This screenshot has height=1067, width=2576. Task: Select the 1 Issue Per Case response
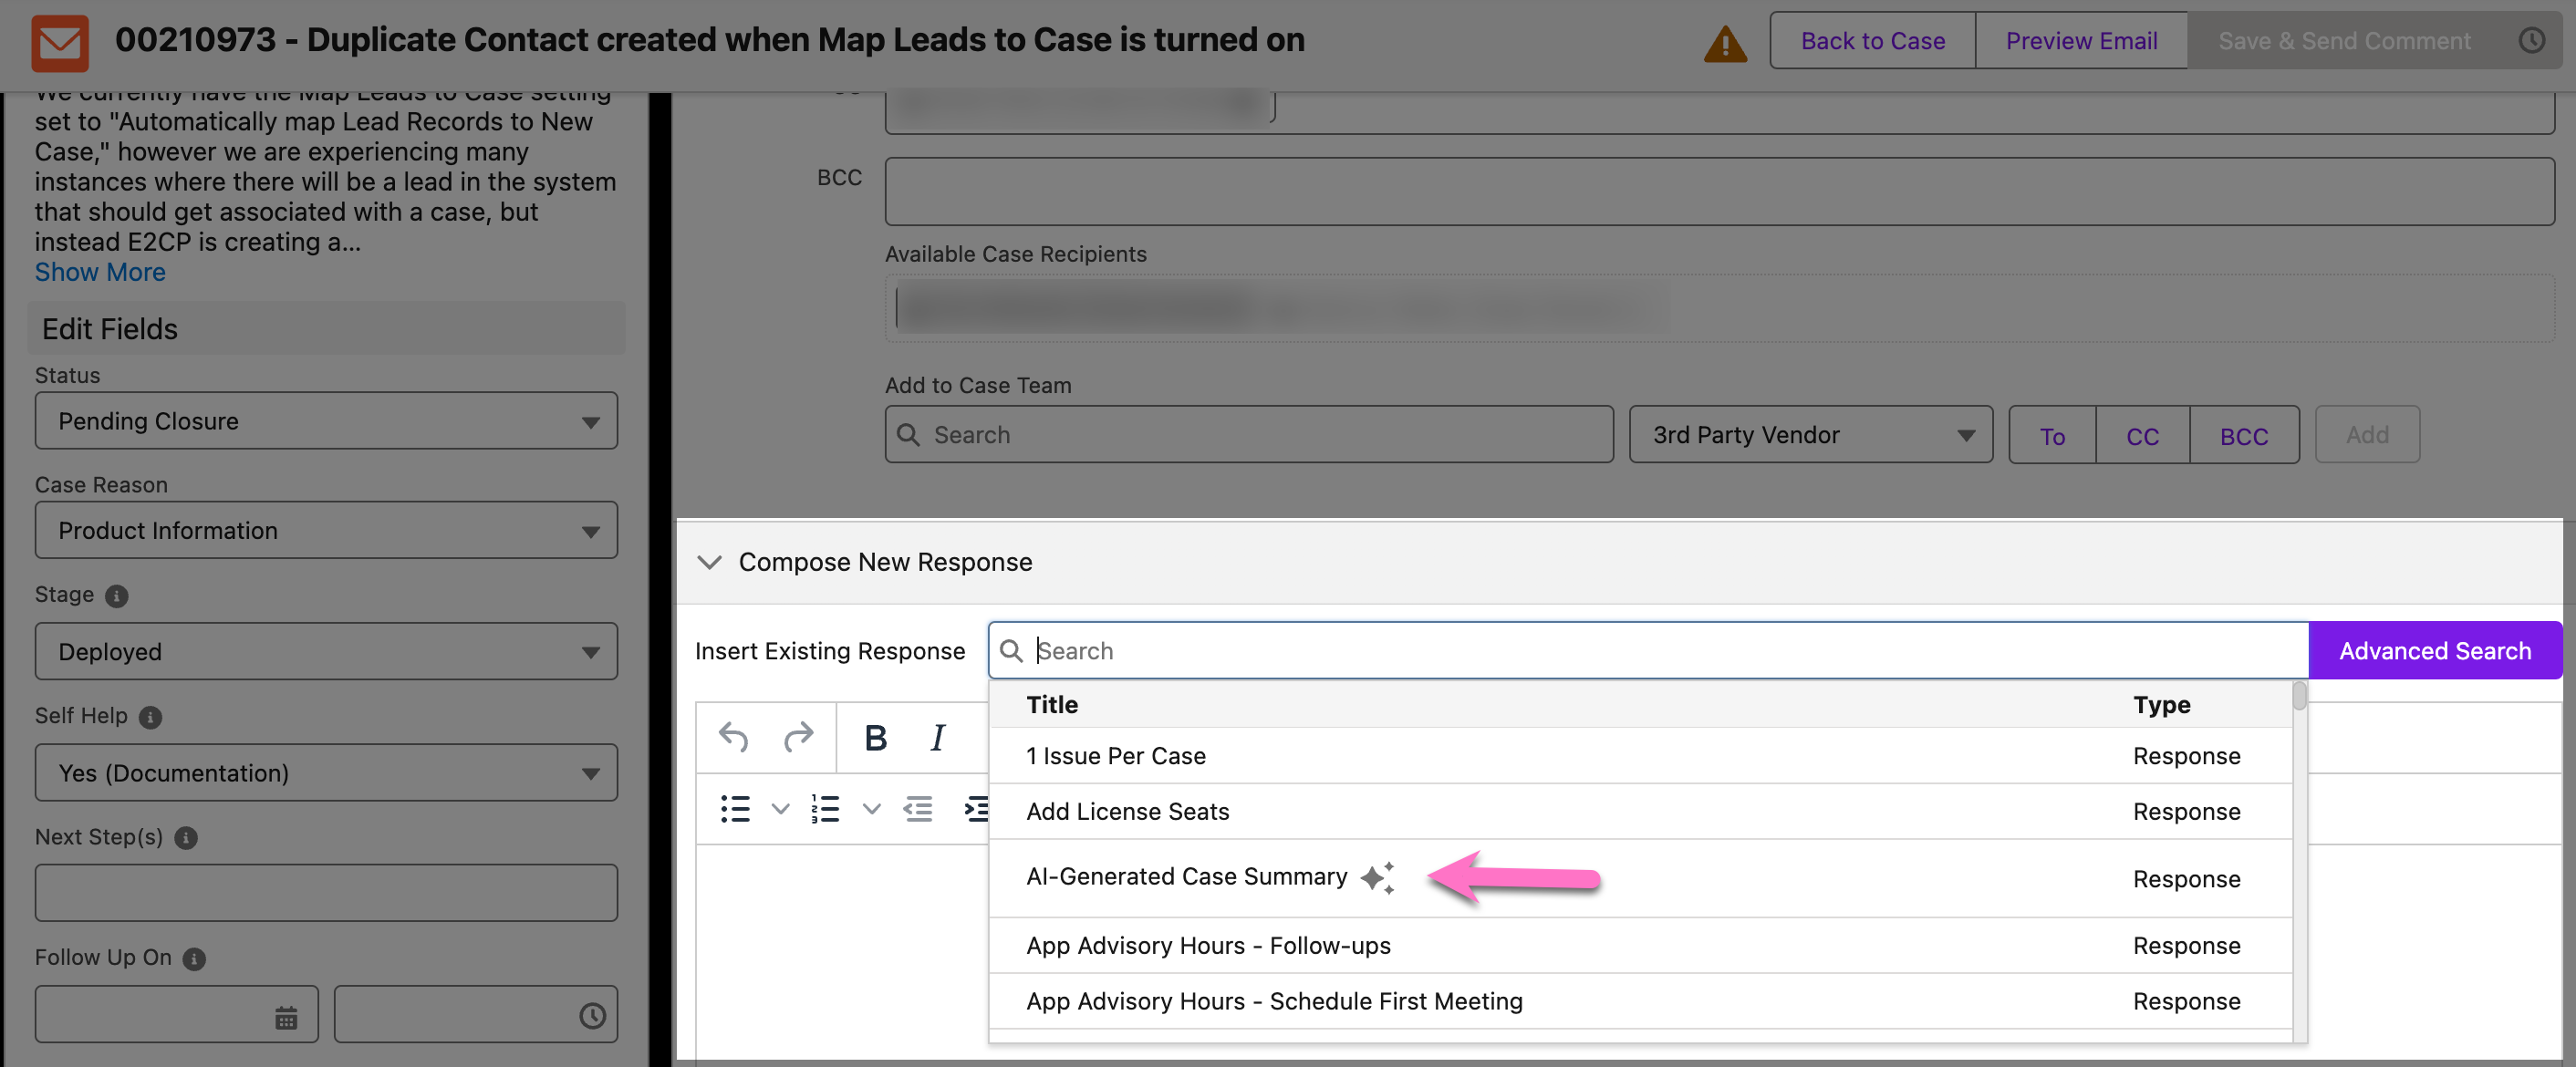tap(1640, 756)
